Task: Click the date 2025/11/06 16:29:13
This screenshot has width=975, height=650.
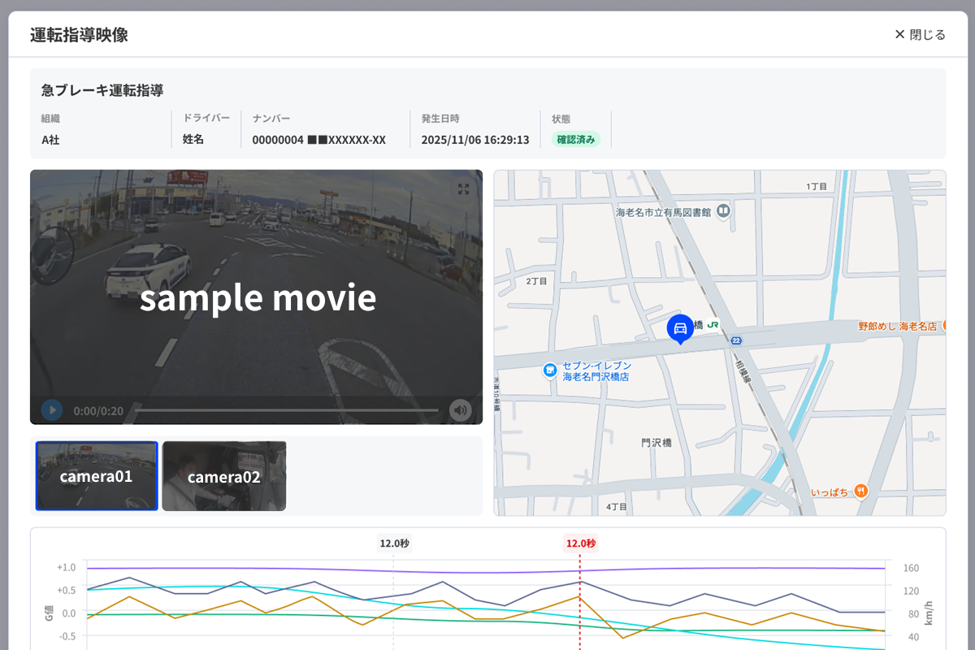Action: click(x=475, y=140)
